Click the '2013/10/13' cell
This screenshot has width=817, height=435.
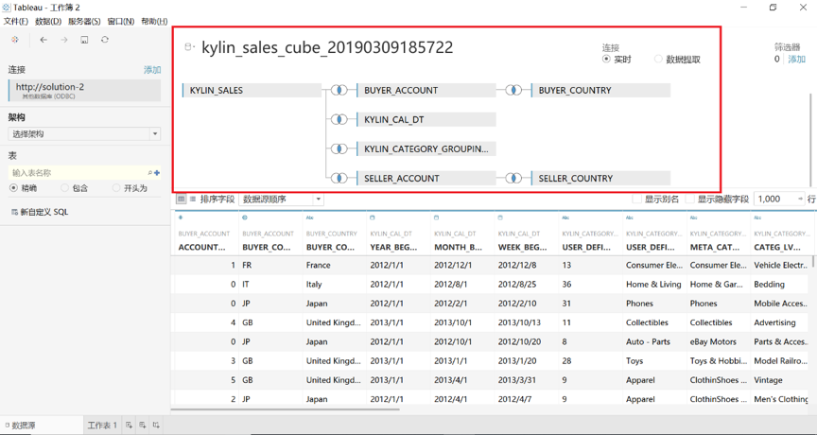[519, 322]
